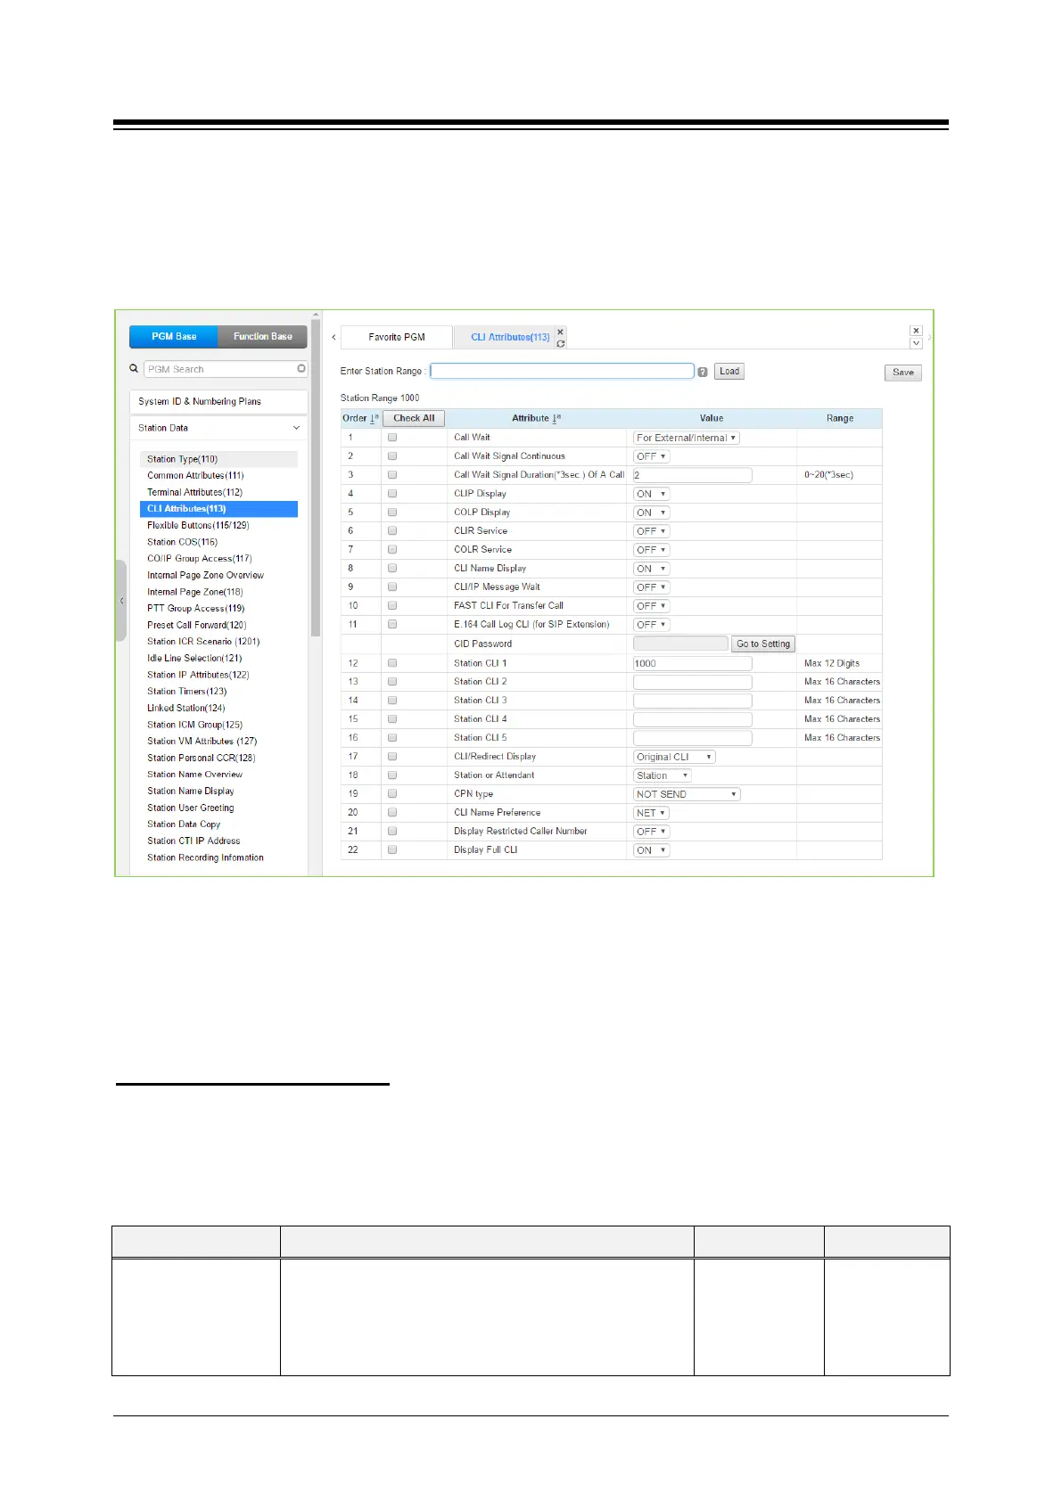Open Station Timers(123) item
Image resolution: width=1062 pixels, height=1501 pixels.
[186, 692]
